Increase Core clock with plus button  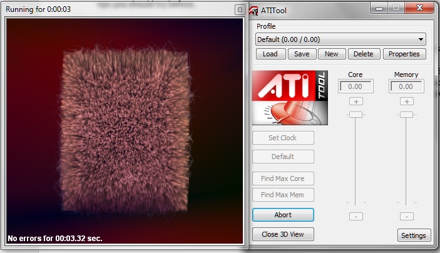click(356, 101)
